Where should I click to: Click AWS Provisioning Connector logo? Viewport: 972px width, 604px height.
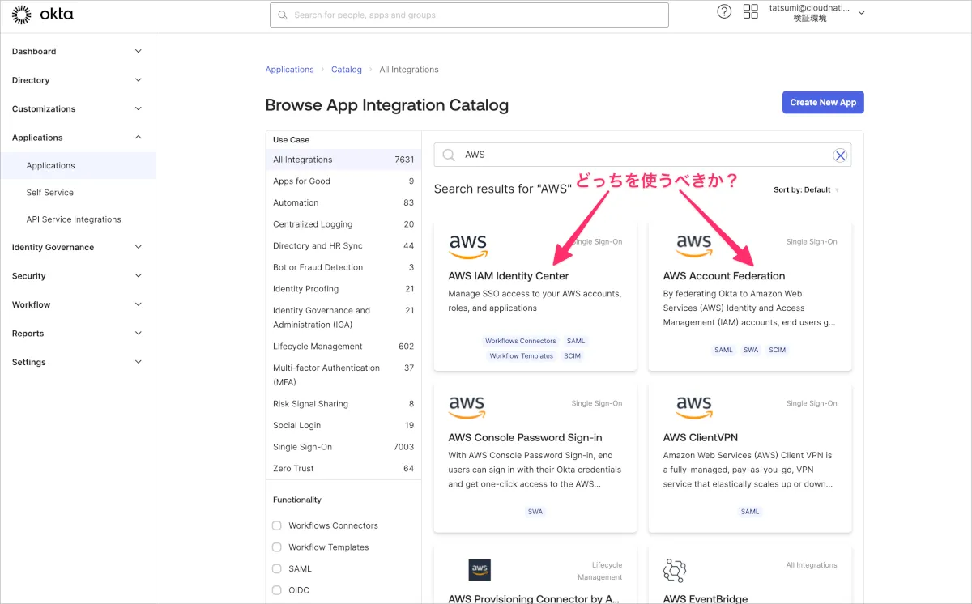click(480, 570)
